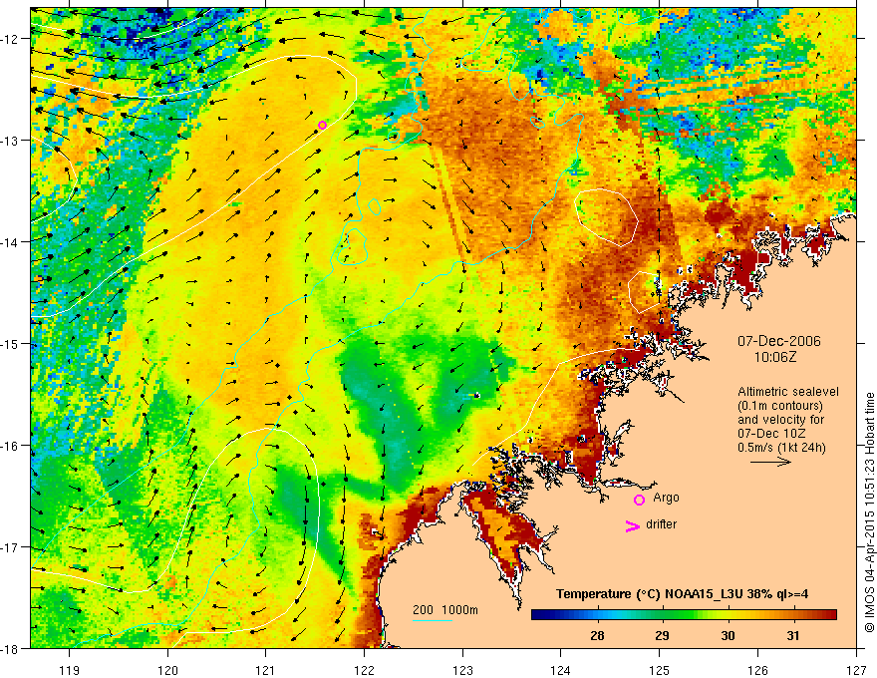Click the longitude axis label 121
877x678 pixels.
click(266, 670)
